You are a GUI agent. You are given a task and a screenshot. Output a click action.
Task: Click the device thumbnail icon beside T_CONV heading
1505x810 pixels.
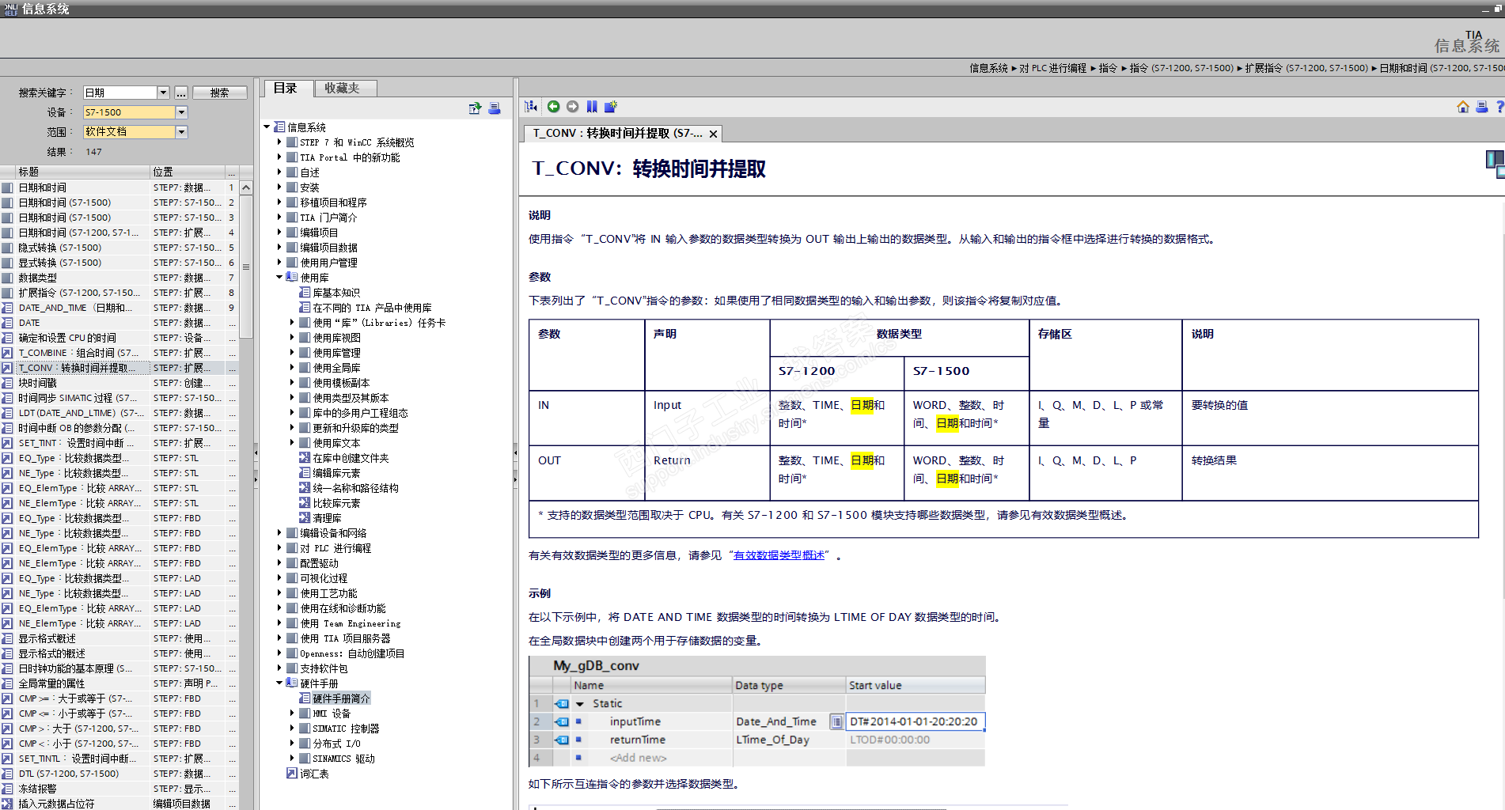pyautogui.click(x=1495, y=165)
